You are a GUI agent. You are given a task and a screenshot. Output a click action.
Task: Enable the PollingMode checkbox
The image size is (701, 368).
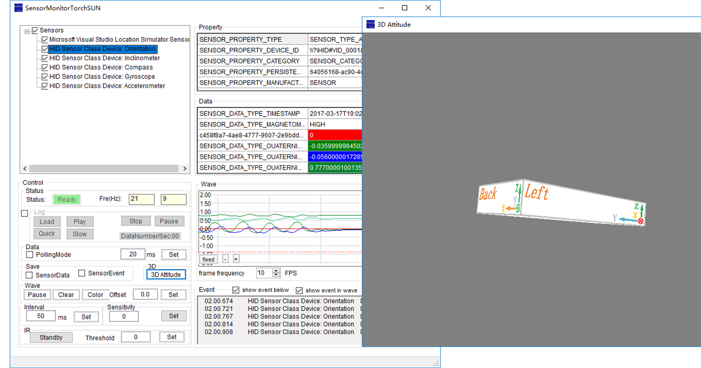click(x=30, y=255)
